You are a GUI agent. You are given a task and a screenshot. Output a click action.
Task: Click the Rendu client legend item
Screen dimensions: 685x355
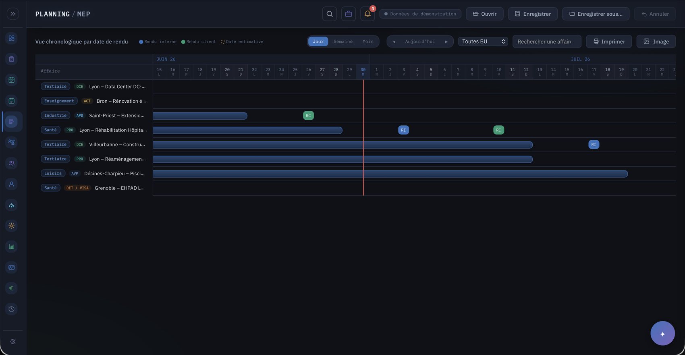199,42
